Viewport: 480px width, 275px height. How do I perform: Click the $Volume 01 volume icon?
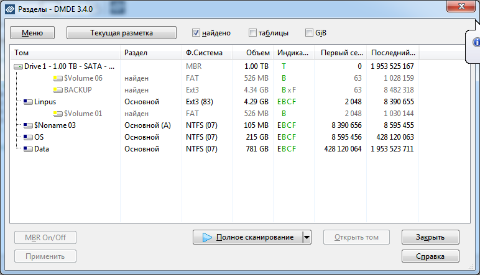58,114
